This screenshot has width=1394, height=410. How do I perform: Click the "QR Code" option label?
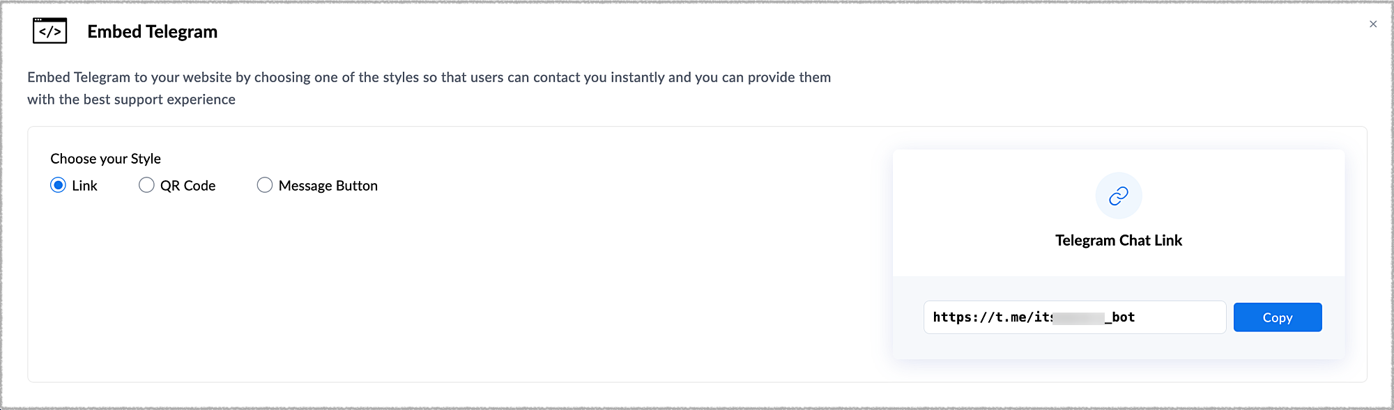coord(187,186)
